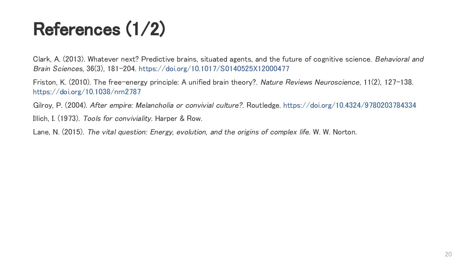Click the author text Illich, I. (1973)
The image size is (475, 267).
(x=56, y=119)
